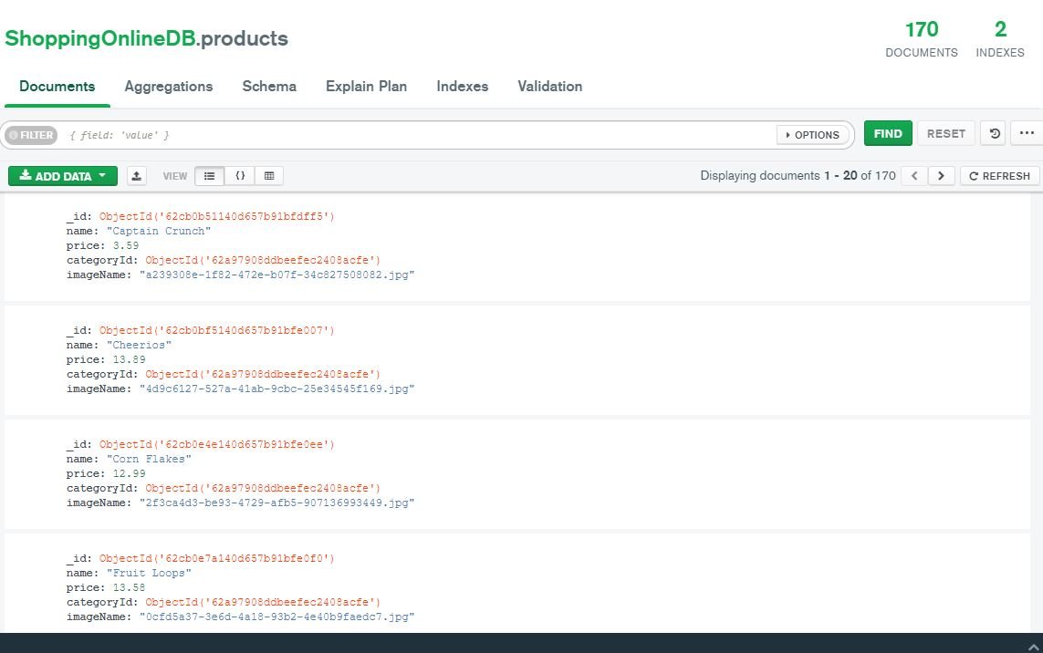This screenshot has width=1043, height=653.
Task: Open the more options ellipsis button
Action: click(1027, 134)
